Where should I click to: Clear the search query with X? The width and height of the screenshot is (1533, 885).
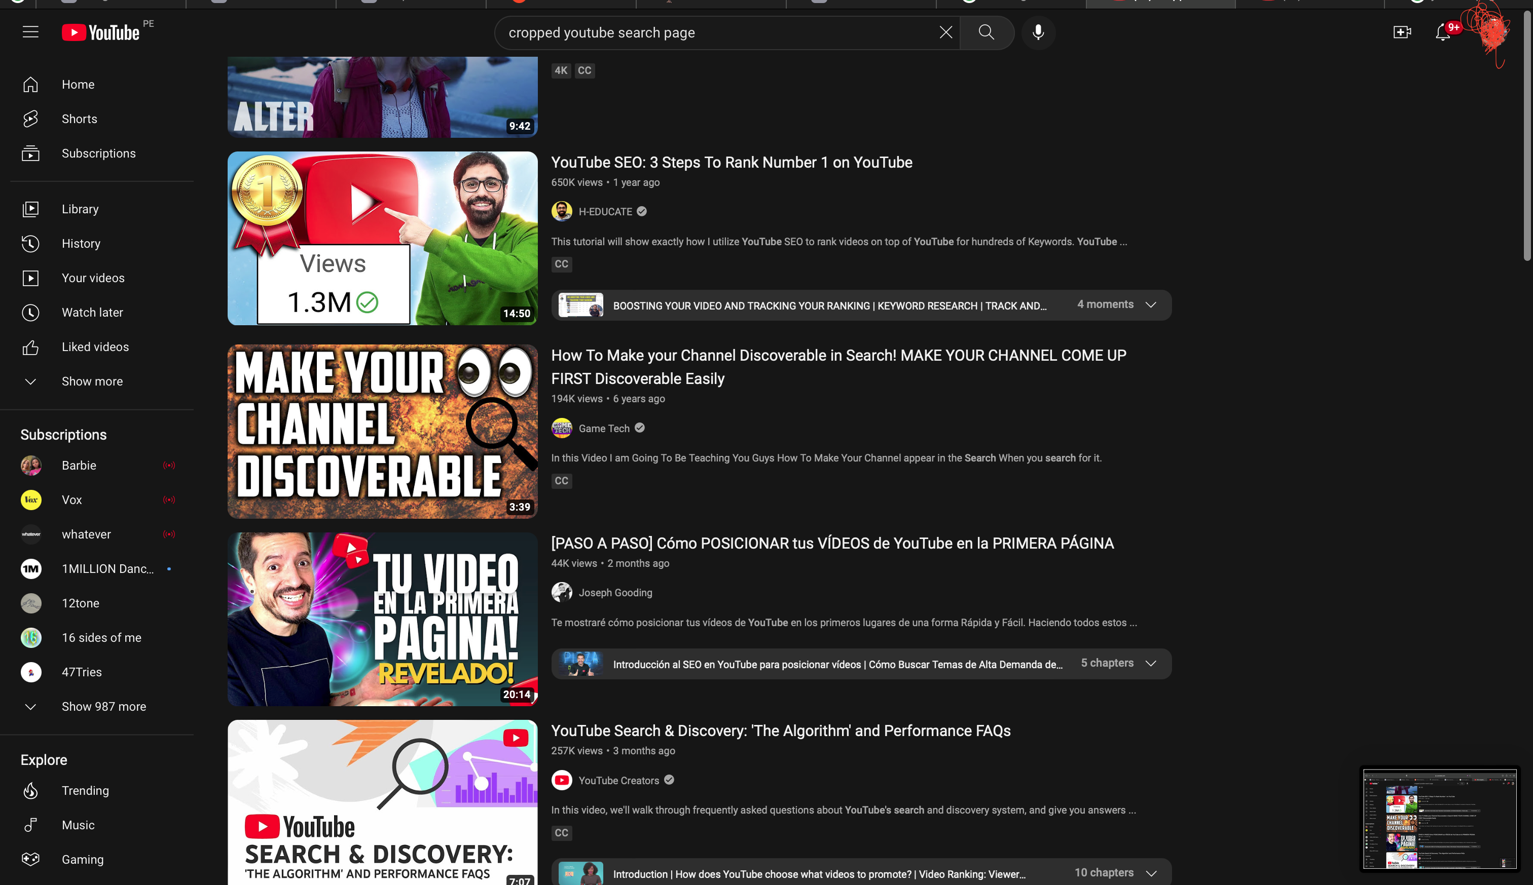(945, 32)
